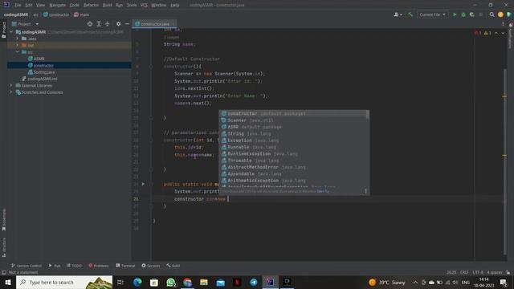Open the Refactor menu
Viewport: 514px width, 289px height.
[x=91, y=6]
